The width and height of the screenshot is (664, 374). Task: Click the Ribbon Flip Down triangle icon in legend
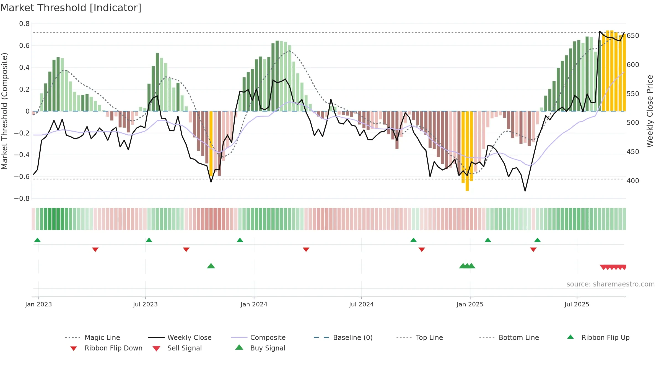coord(74,349)
